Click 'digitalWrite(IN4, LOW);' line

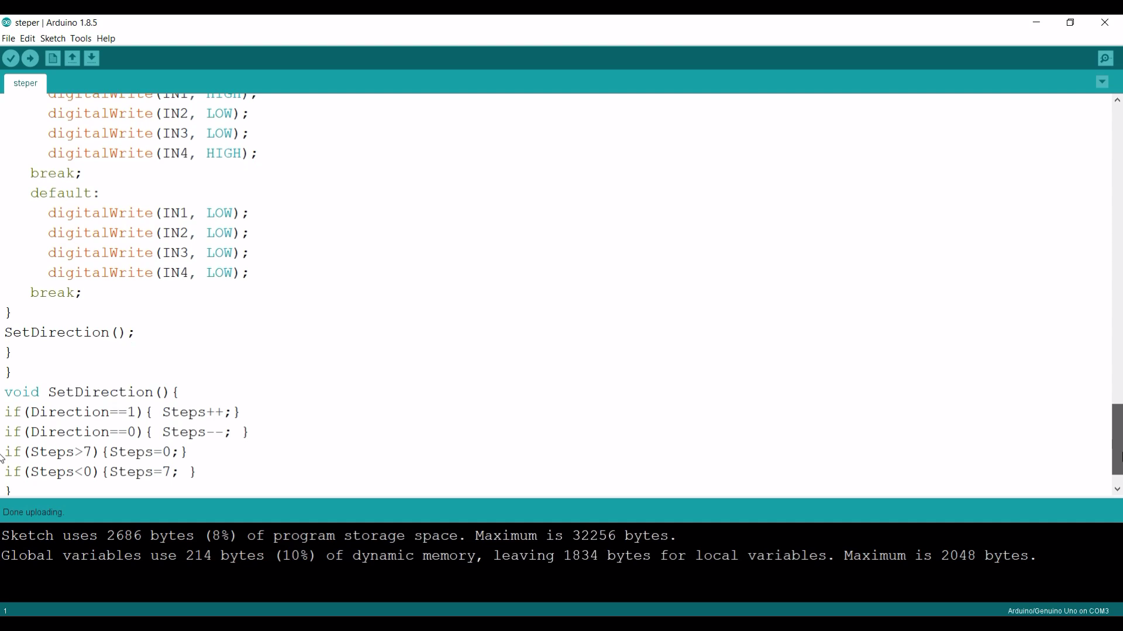[149, 273]
